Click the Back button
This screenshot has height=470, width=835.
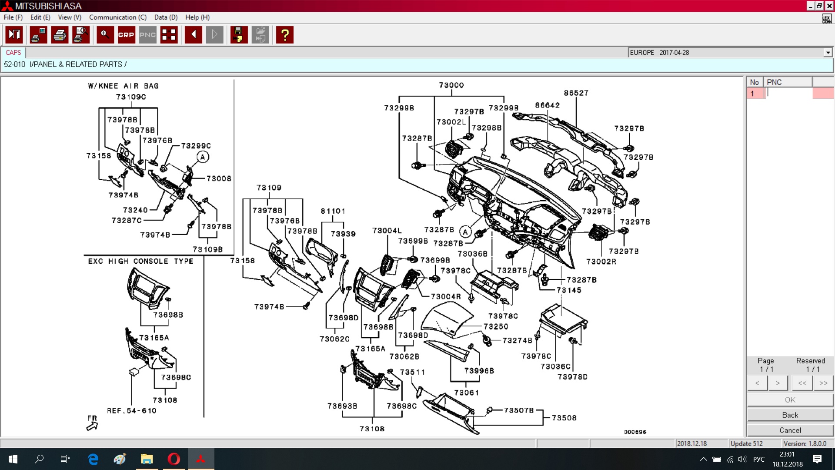tap(790, 415)
